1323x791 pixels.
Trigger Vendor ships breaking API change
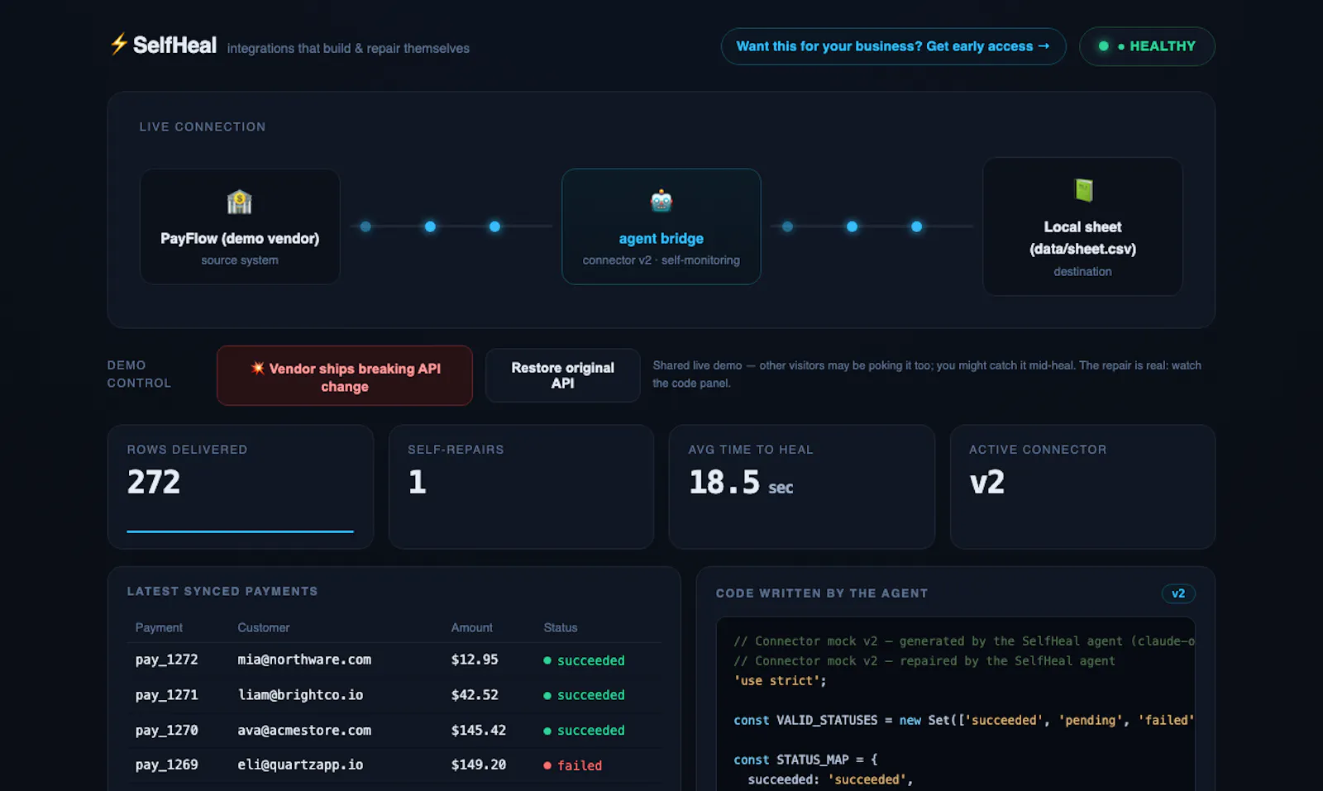click(345, 376)
